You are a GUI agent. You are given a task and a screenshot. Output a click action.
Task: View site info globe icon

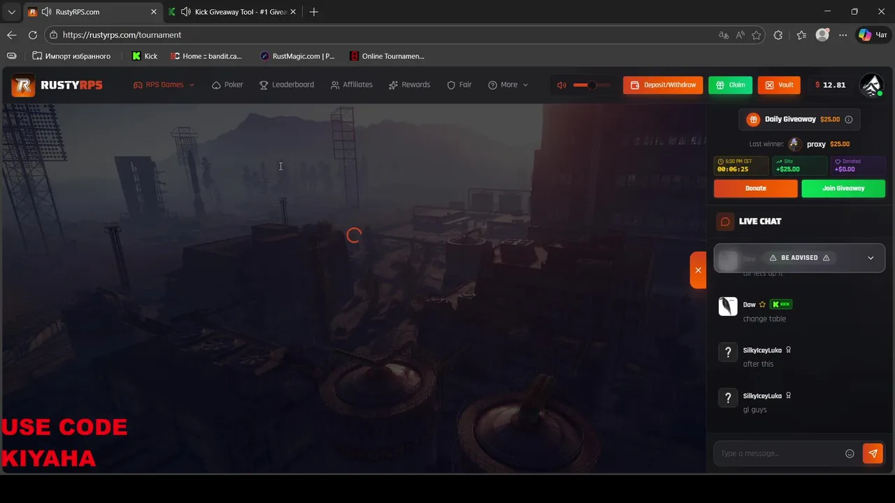point(53,35)
